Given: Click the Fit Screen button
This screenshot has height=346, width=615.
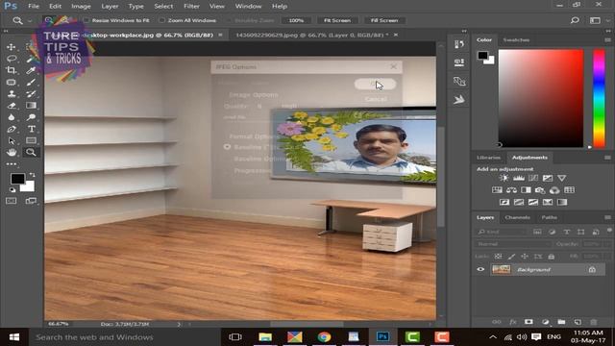Looking at the screenshot, I should coord(337,20).
